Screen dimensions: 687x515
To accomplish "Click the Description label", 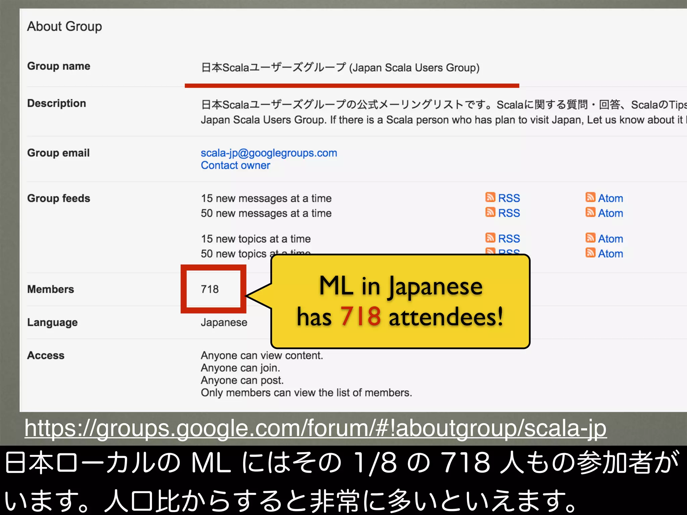I will click(56, 103).
